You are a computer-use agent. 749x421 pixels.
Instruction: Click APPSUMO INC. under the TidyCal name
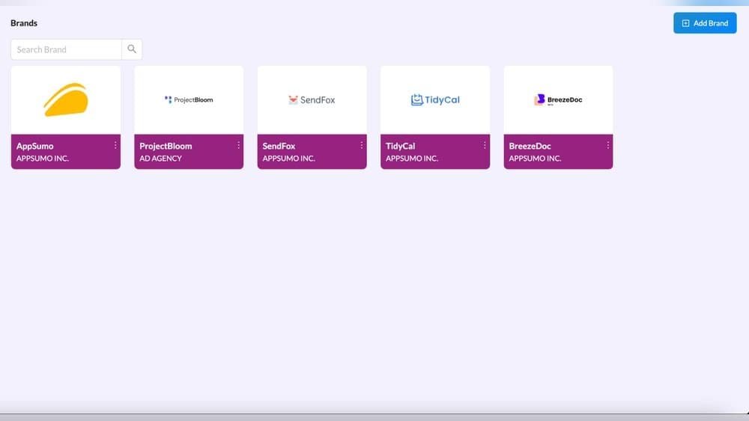coord(412,159)
